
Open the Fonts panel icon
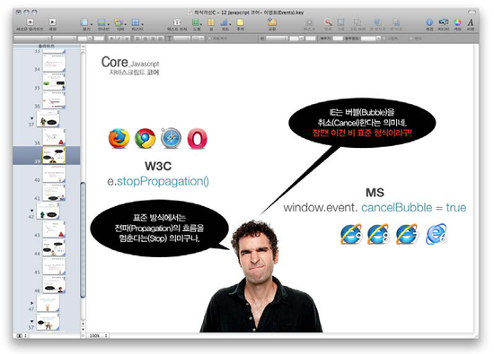471,22
